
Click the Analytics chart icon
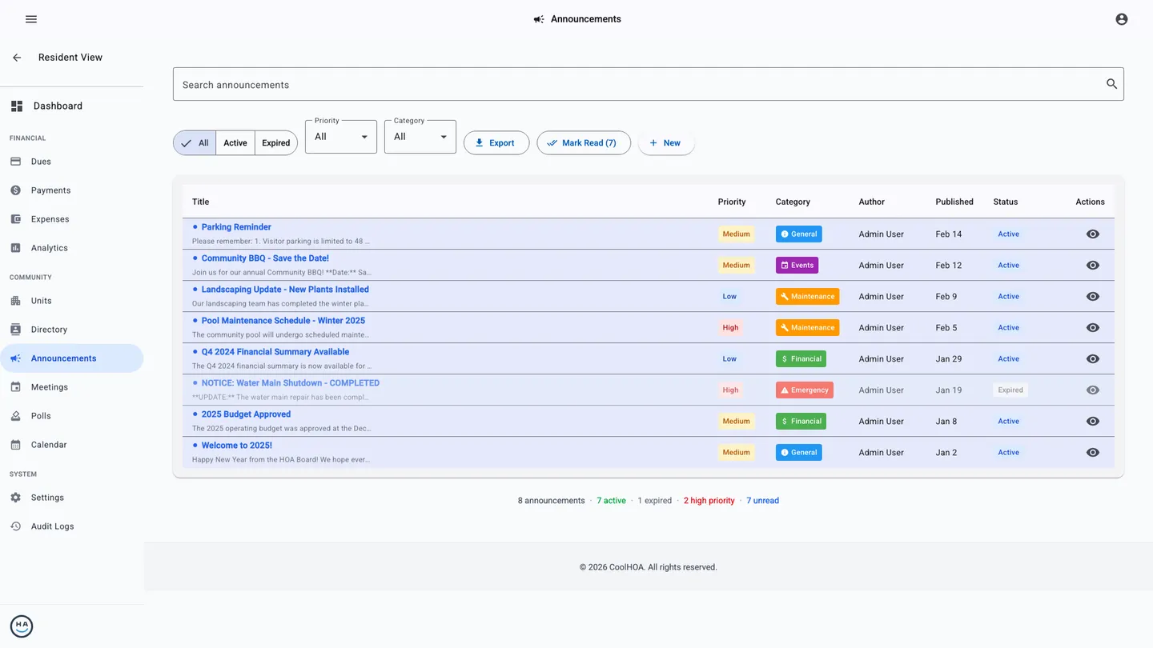coord(15,248)
